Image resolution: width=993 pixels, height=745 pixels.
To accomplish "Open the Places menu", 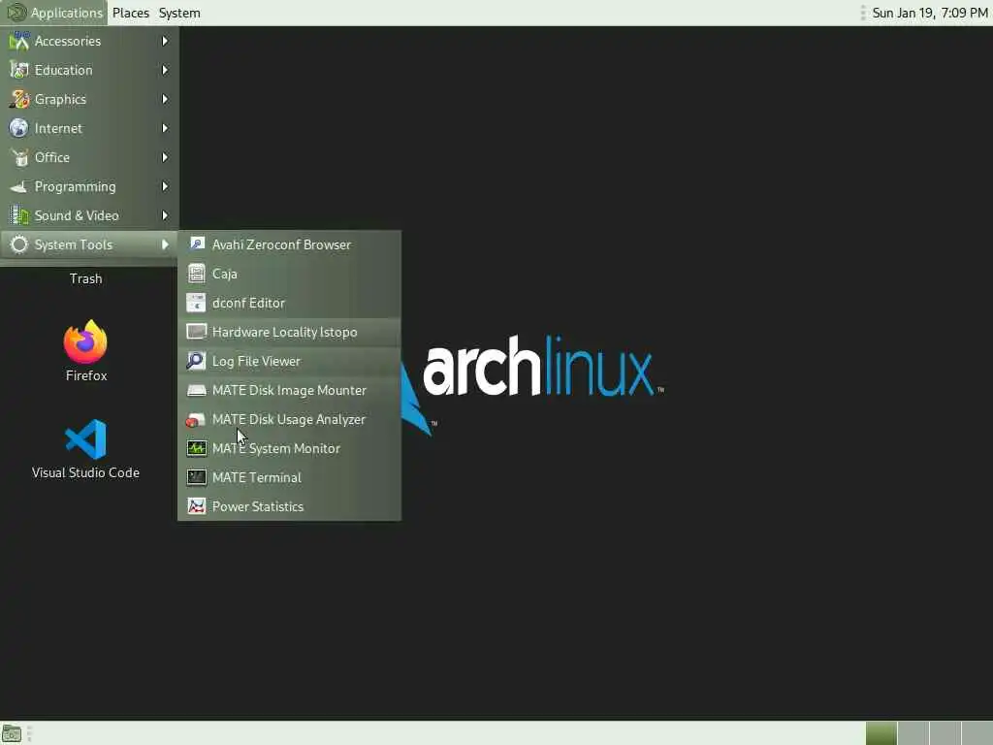I will (x=131, y=13).
